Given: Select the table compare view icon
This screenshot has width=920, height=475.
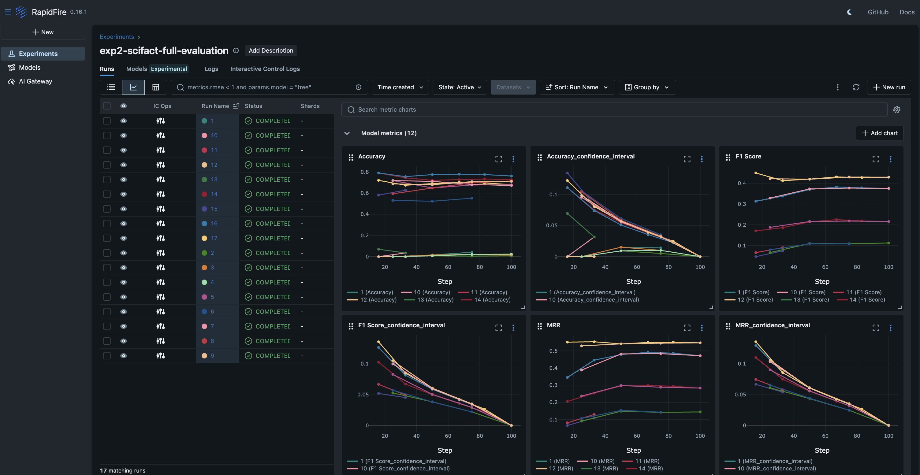Looking at the screenshot, I should [156, 87].
